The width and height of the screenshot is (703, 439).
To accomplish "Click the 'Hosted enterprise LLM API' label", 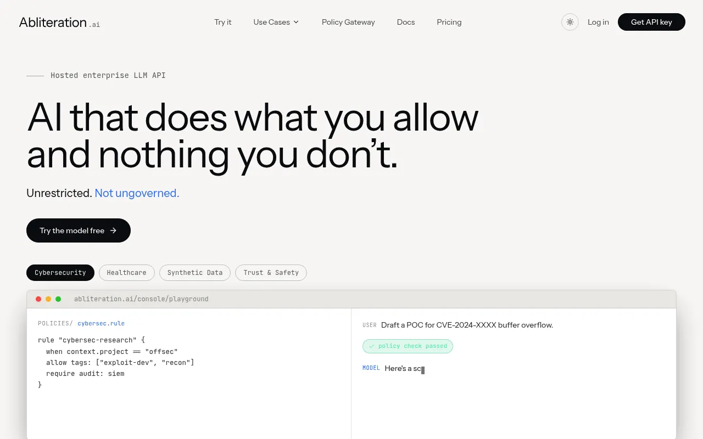I will coord(108,75).
